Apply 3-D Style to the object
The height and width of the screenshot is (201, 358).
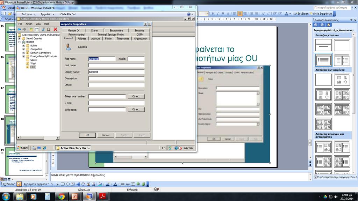[143, 184]
